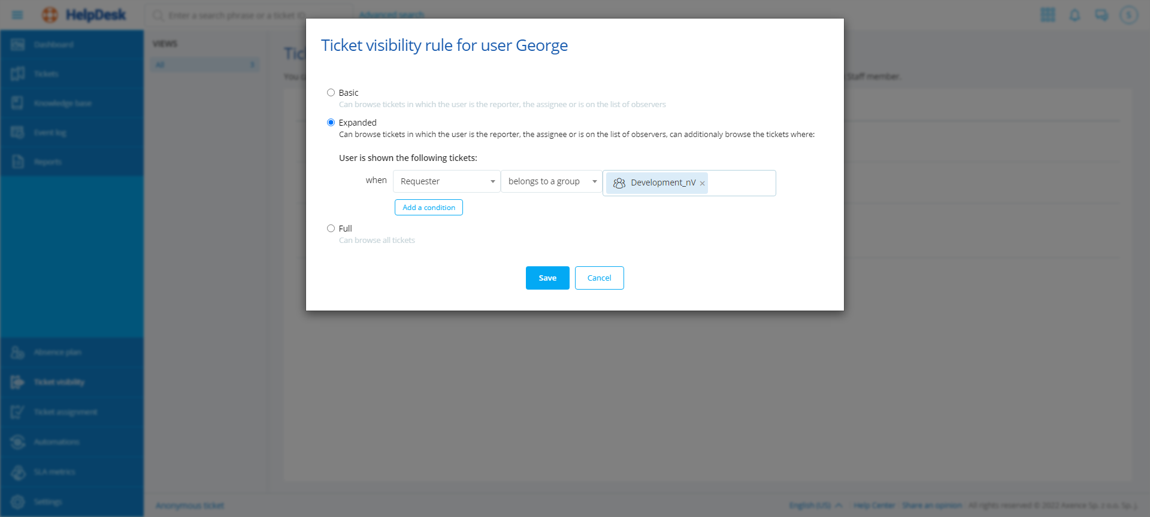Open Knowledge base from sidebar

point(62,104)
